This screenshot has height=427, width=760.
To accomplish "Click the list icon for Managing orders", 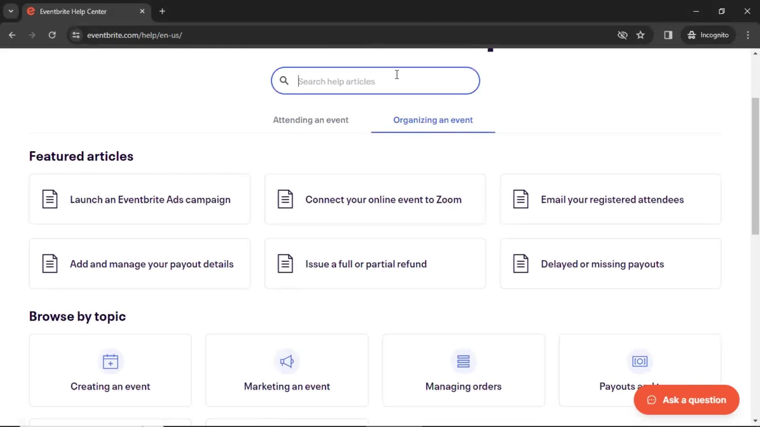I will 464,361.
